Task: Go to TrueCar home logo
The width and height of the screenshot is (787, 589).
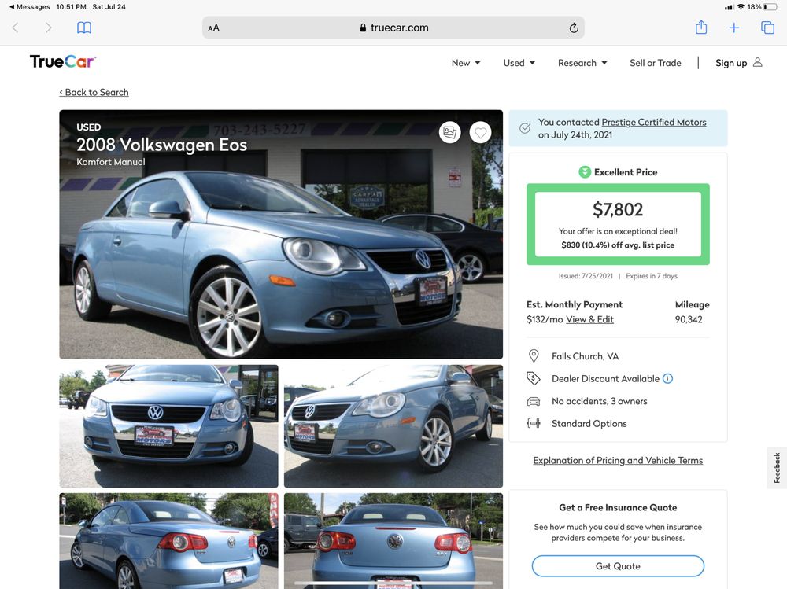Action: click(63, 62)
